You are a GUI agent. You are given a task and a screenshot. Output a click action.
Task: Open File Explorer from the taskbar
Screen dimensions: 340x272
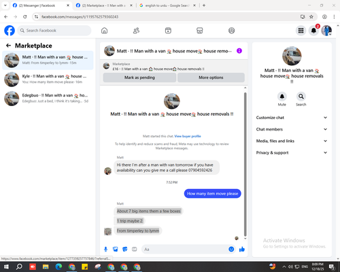pyautogui.click(x=46, y=267)
